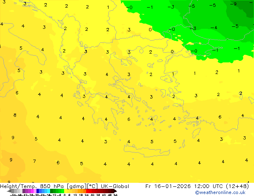The width and height of the screenshot is (254, 196).
Task: Click the legend scale label 24
Action: pyautogui.click(x=87, y=195)
